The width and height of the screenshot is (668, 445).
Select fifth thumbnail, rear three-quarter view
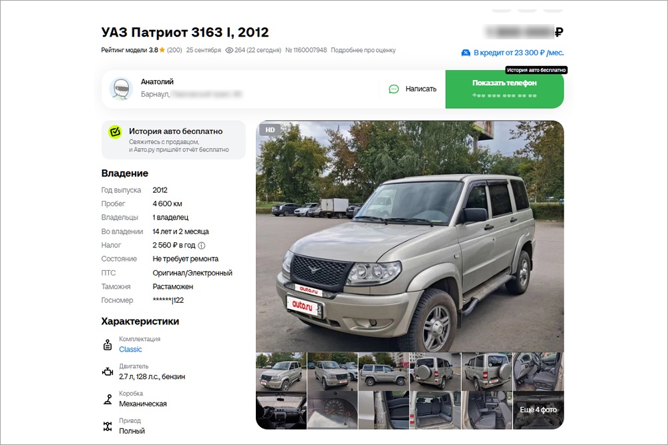click(x=487, y=372)
